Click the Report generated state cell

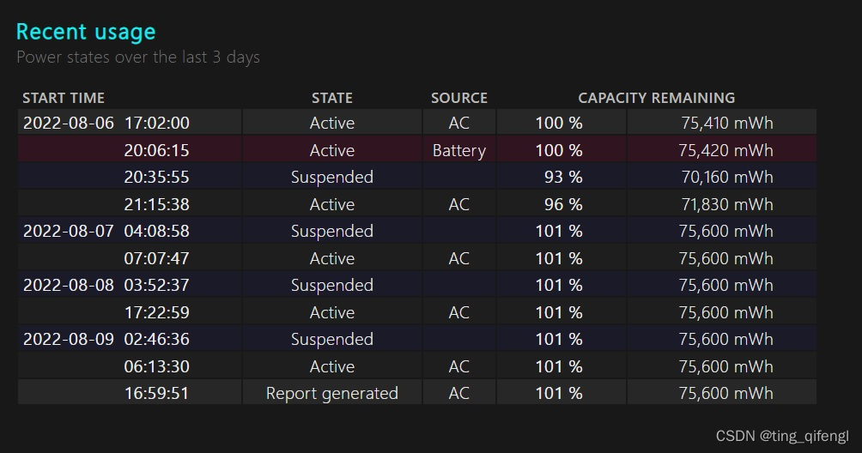(x=331, y=393)
